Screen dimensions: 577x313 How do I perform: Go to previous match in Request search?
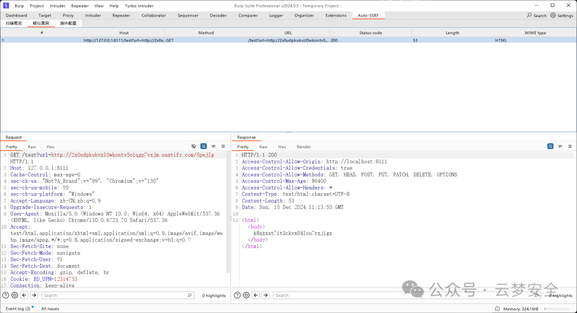(24, 295)
